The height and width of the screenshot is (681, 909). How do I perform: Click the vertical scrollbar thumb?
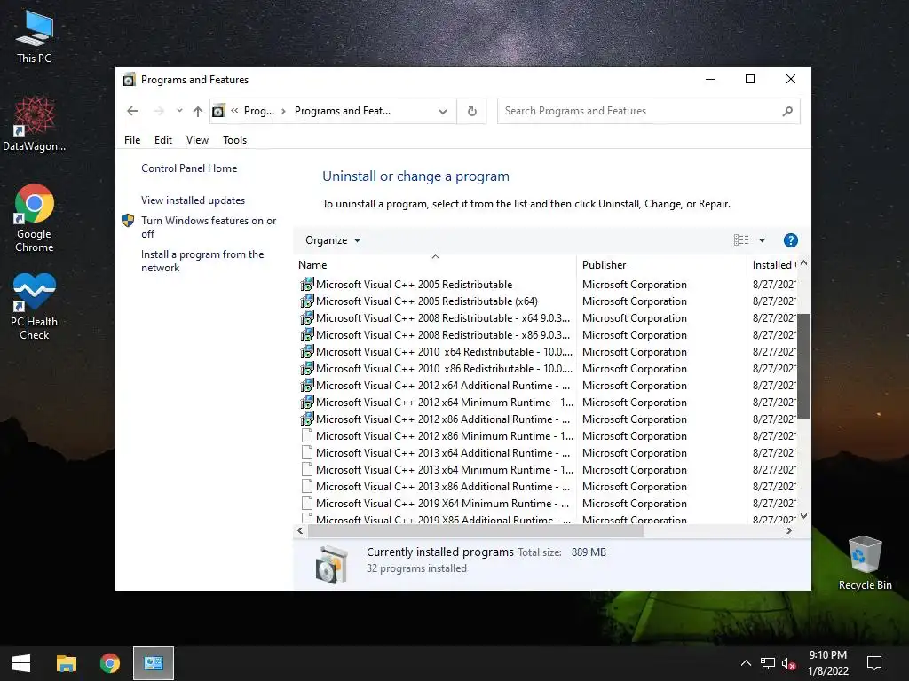pos(803,365)
